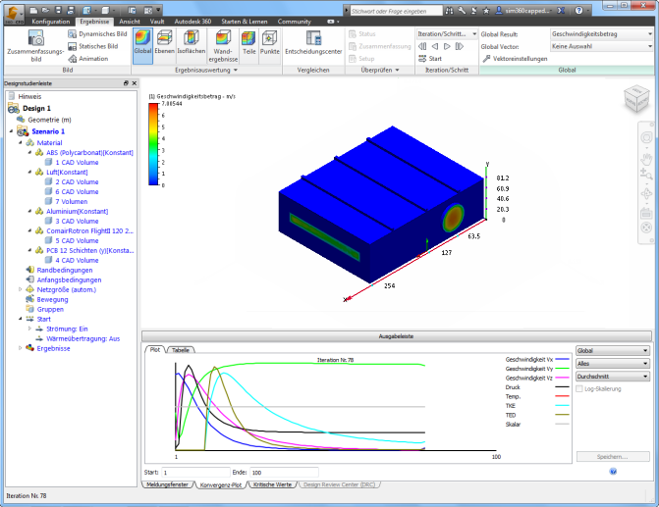Open the Iteration/Schritt dropdown
Image resolution: width=659 pixels, height=507 pixels.
pos(447,34)
